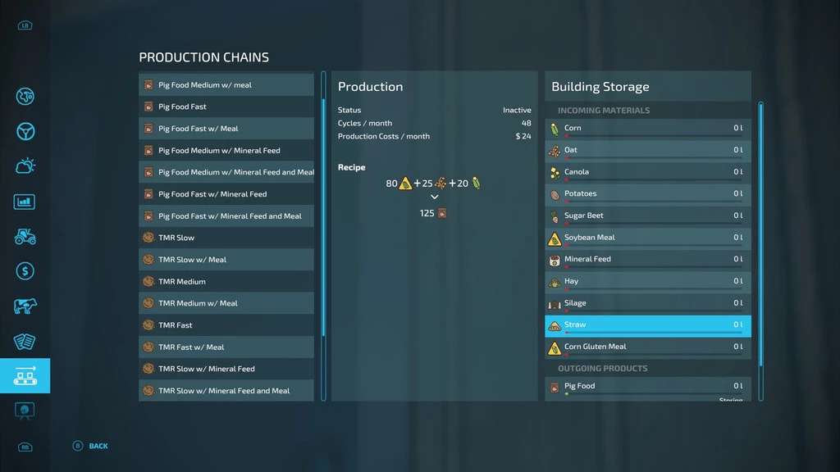Screen dimensions: 840x472
Task: Click the Building Storage scrollbar
Action: coord(760,238)
